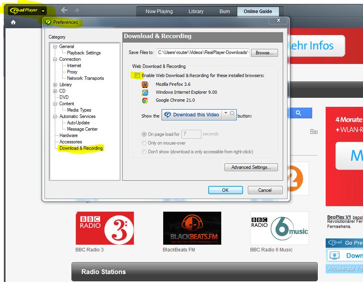Select Message Center in category tree
The image size is (363, 282).
point(82,129)
